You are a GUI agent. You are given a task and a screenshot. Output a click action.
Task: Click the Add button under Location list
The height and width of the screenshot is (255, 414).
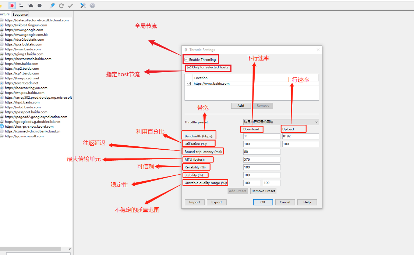point(241,106)
